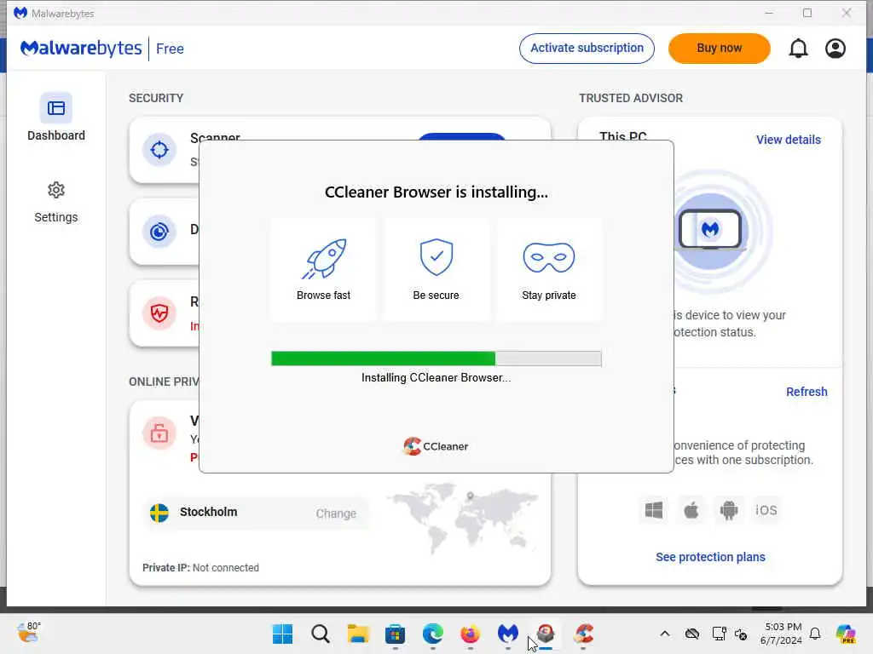Click the Scanner crosshair icon

pos(159,150)
